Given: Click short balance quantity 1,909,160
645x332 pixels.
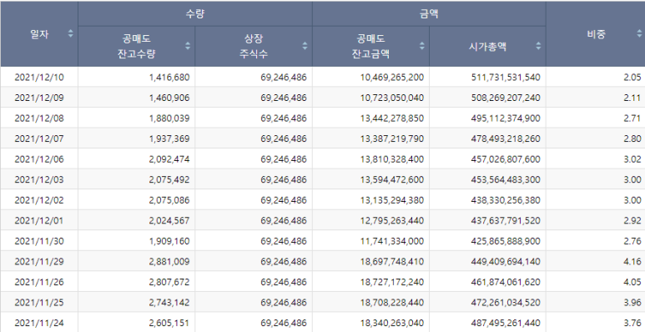Looking at the screenshot, I should click(x=169, y=241).
